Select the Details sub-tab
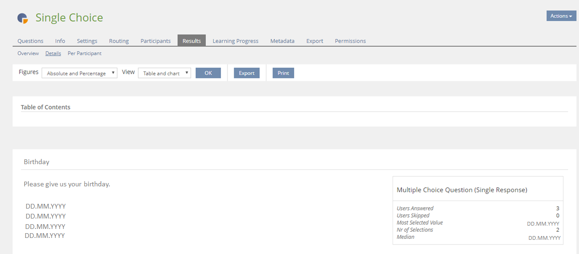This screenshot has height=254, width=579. pyautogui.click(x=53, y=53)
